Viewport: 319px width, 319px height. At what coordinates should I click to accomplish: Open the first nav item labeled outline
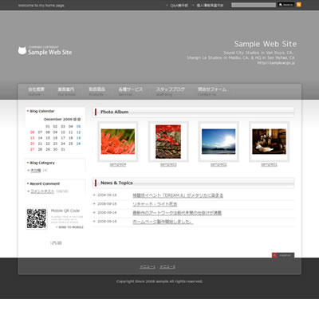pos(36,91)
